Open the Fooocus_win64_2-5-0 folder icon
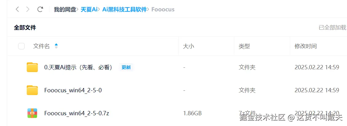347x126 pixels. coord(32,90)
